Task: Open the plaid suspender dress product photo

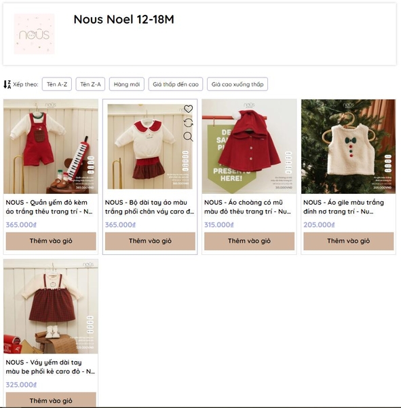Action: tap(51, 306)
